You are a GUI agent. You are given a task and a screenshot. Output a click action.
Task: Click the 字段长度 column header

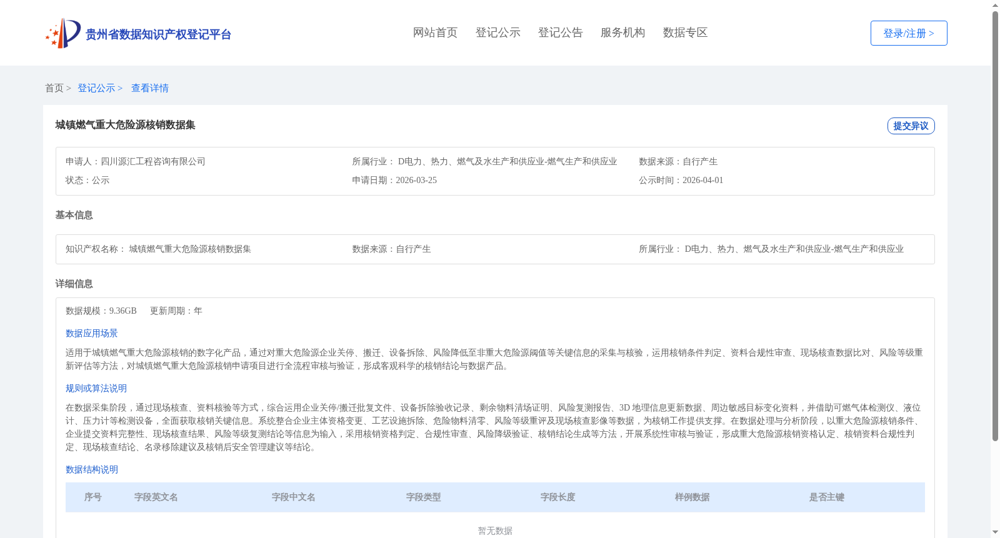pyautogui.click(x=558, y=497)
